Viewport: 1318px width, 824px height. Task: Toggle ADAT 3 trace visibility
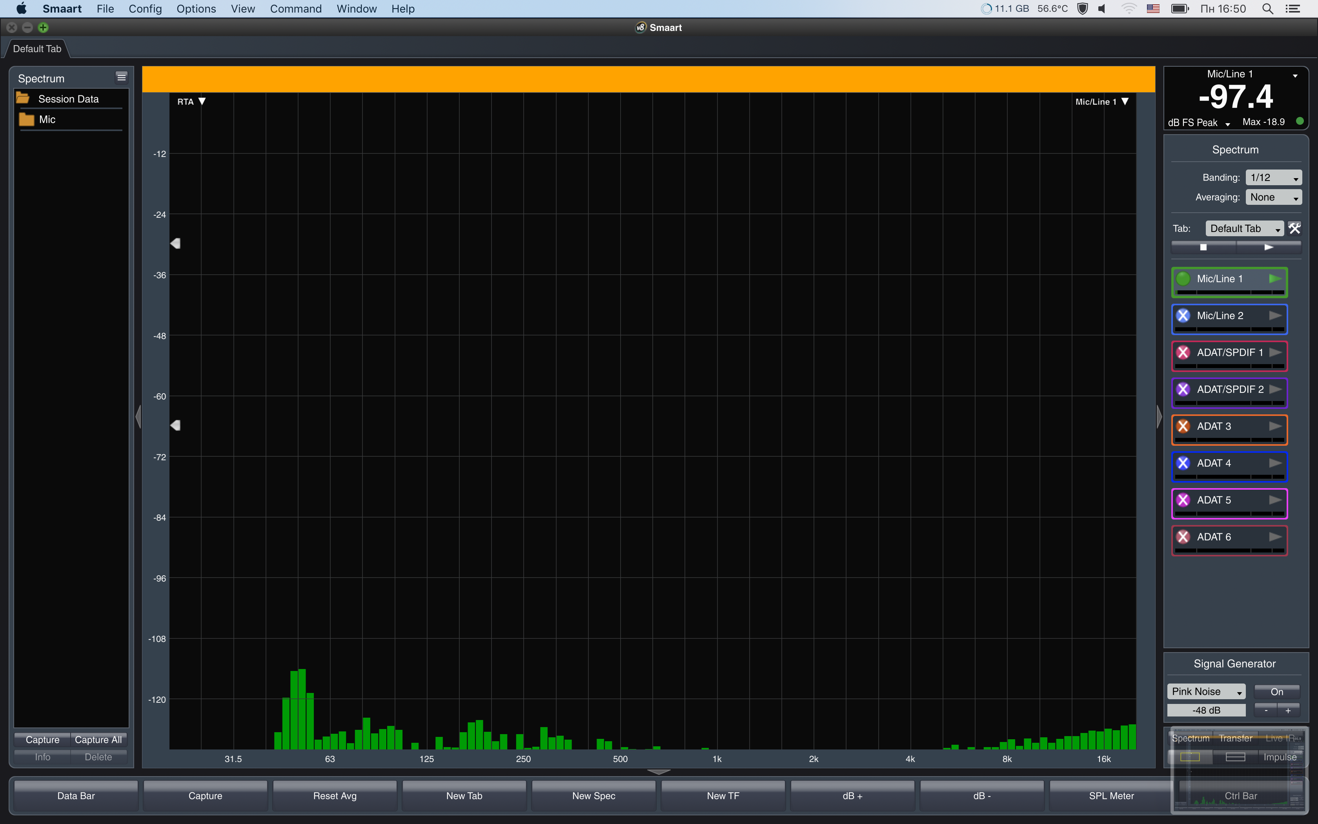1183,426
